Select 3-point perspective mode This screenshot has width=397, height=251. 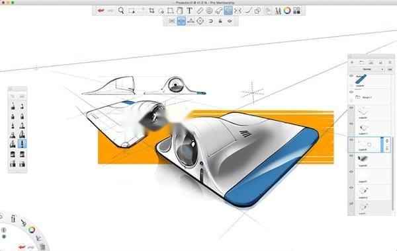click(x=191, y=21)
